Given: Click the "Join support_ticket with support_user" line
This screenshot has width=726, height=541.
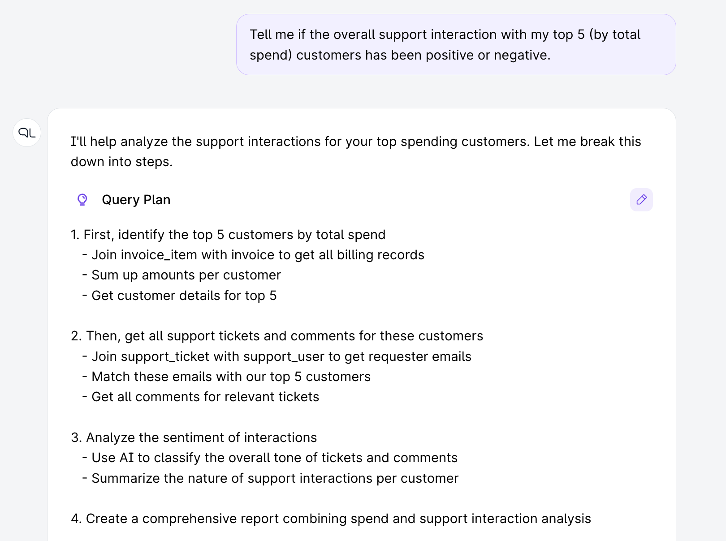Looking at the screenshot, I should (x=281, y=356).
